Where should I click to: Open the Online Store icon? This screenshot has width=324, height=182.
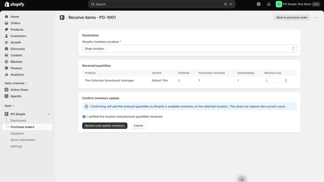[x=6, y=89]
